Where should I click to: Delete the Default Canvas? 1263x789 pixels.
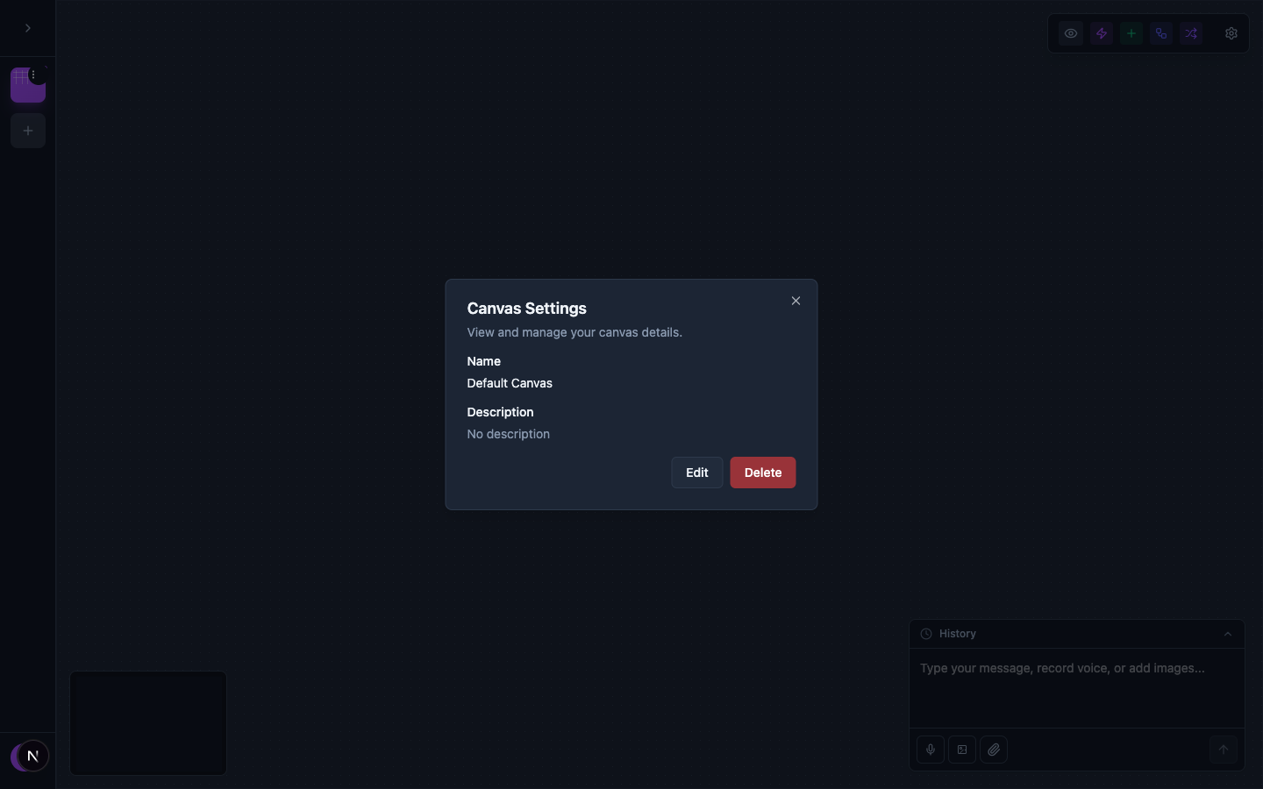[762, 473]
